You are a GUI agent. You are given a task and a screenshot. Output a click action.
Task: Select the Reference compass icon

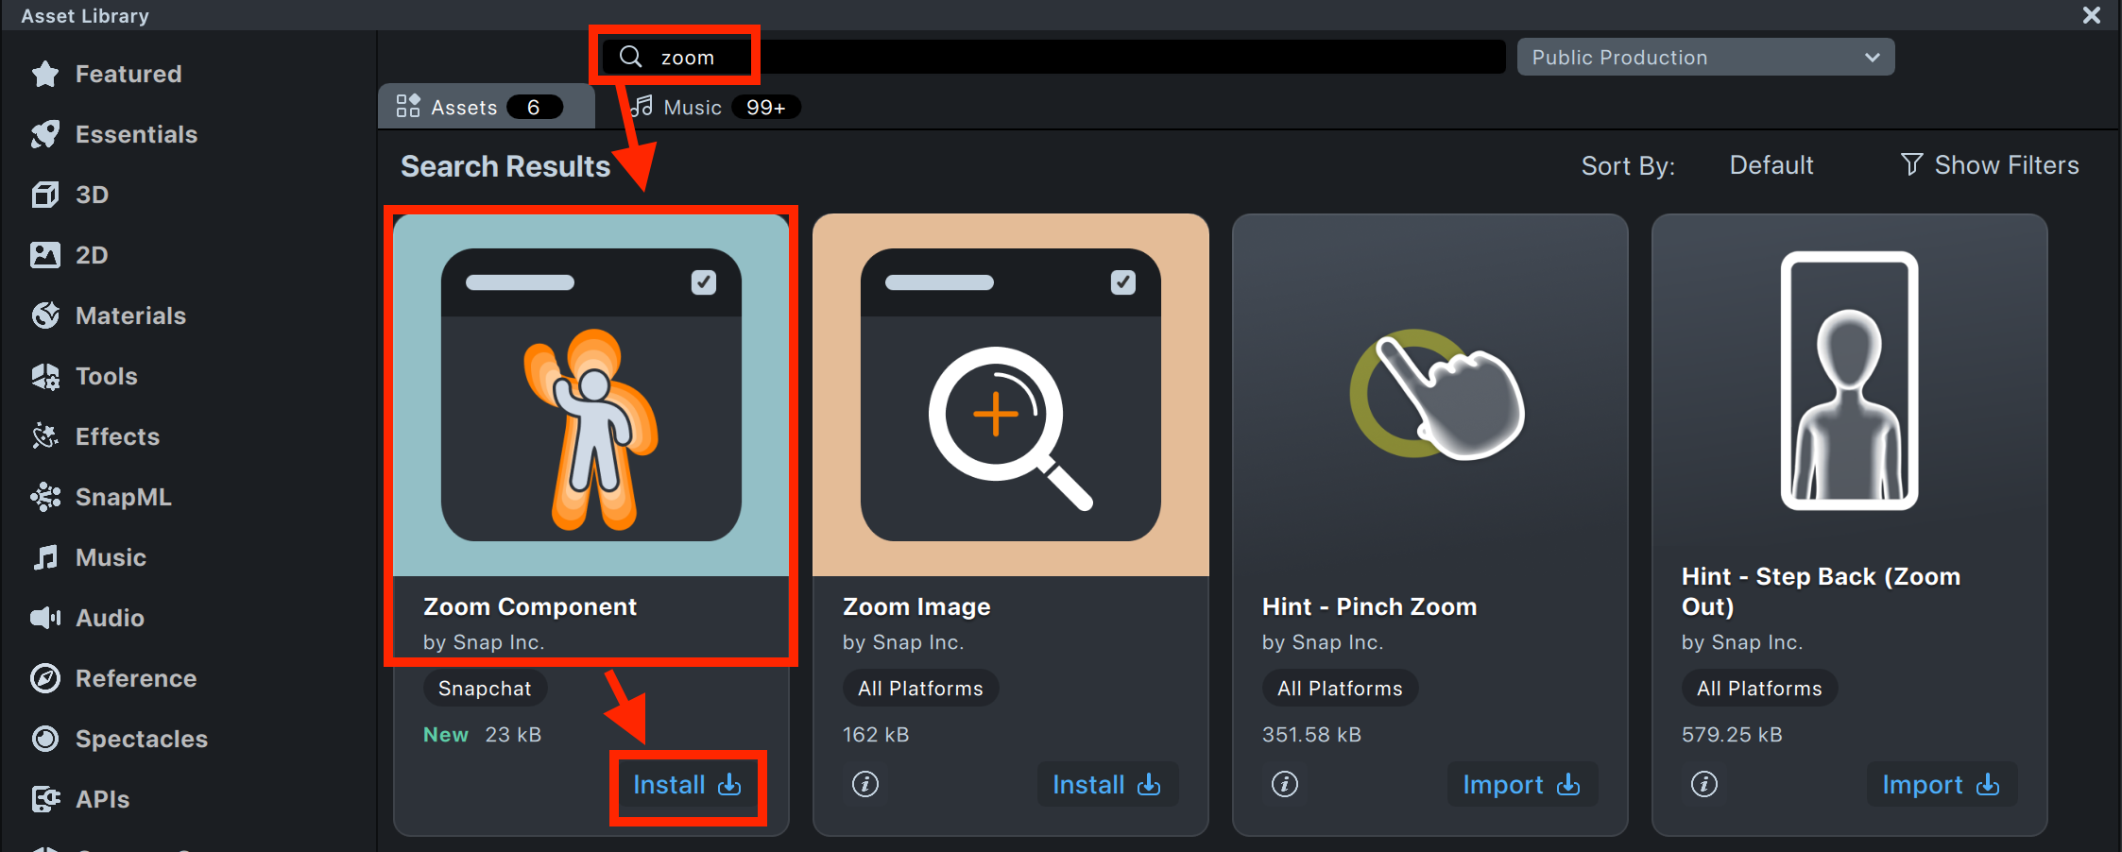pos(45,678)
